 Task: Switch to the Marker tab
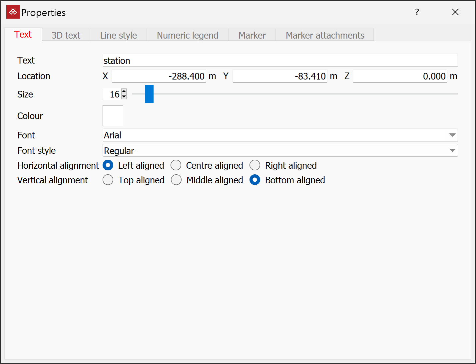coord(252,35)
